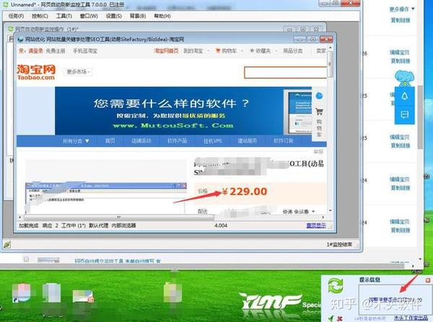433x322 pixels.
Task: Open the 帮助(H) menu
Action: click(x=162, y=16)
